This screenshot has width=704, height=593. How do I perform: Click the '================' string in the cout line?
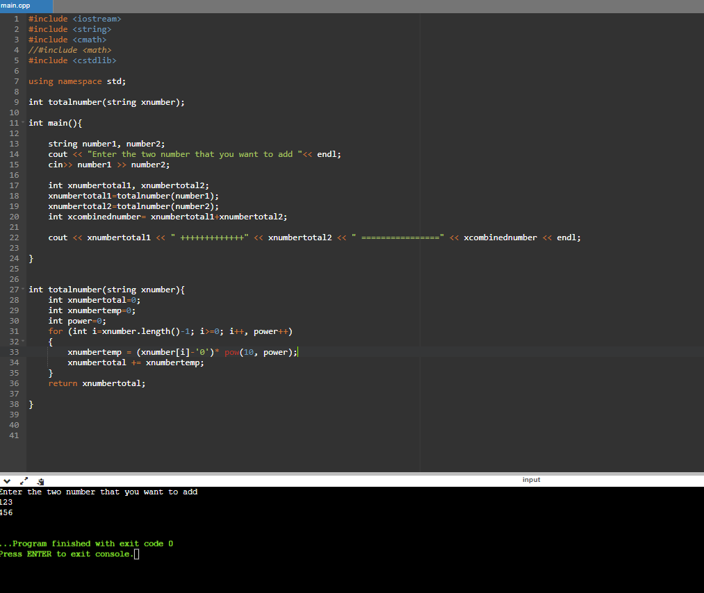pyautogui.click(x=398, y=237)
